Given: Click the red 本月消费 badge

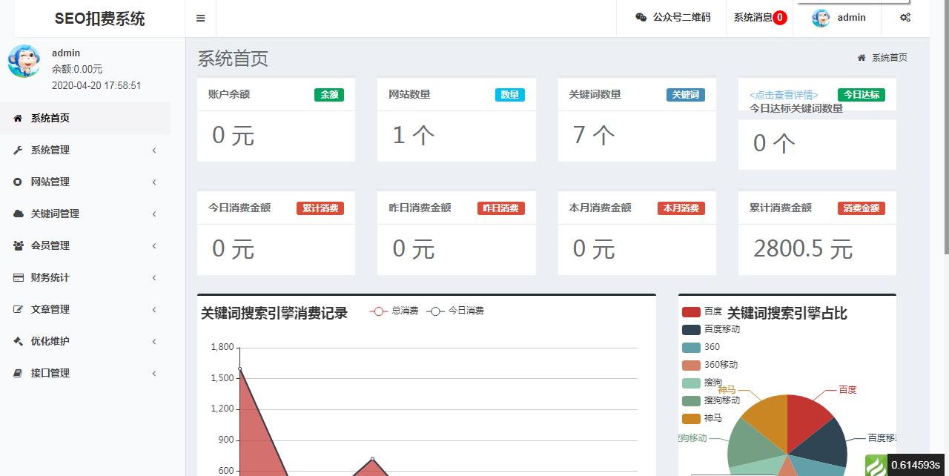Looking at the screenshot, I should pos(681,208).
